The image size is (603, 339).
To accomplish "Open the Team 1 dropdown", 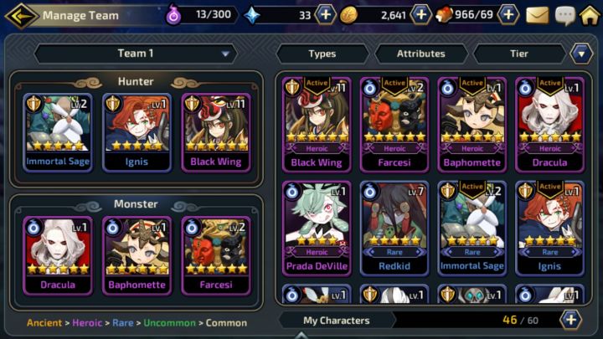I will [136, 54].
